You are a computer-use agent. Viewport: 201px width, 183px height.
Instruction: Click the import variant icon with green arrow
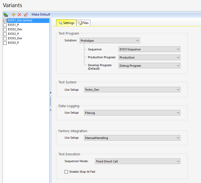point(6,15)
